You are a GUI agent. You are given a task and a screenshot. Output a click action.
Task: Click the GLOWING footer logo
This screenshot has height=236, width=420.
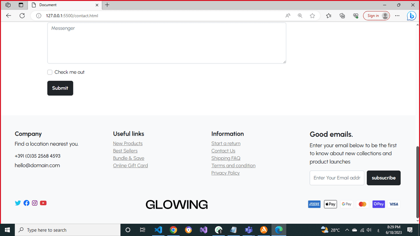(x=177, y=205)
